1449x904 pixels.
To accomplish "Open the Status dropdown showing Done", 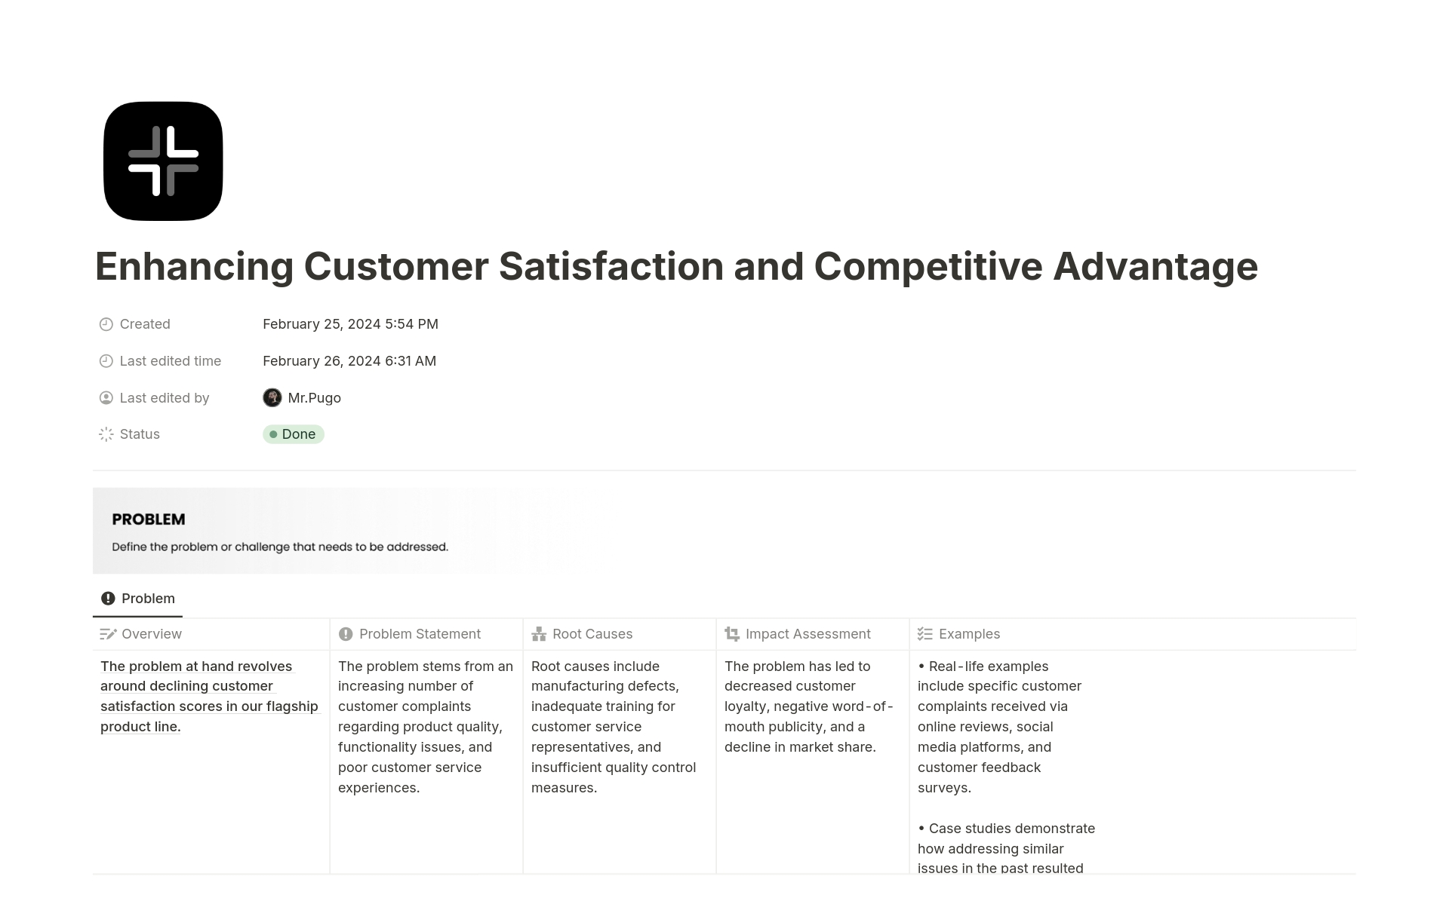I will pyautogui.click(x=294, y=434).
